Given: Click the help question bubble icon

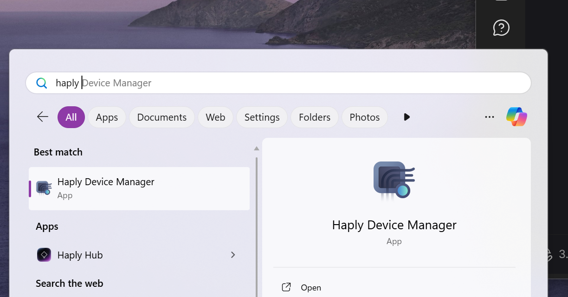Looking at the screenshot, I should coord(501,28).
